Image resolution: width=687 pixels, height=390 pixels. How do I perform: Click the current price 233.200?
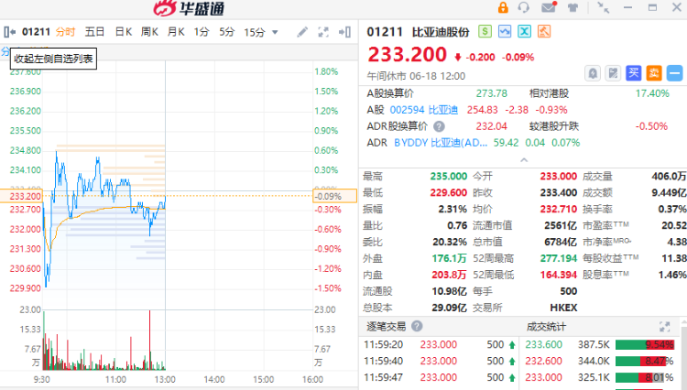tap(407, 55)
